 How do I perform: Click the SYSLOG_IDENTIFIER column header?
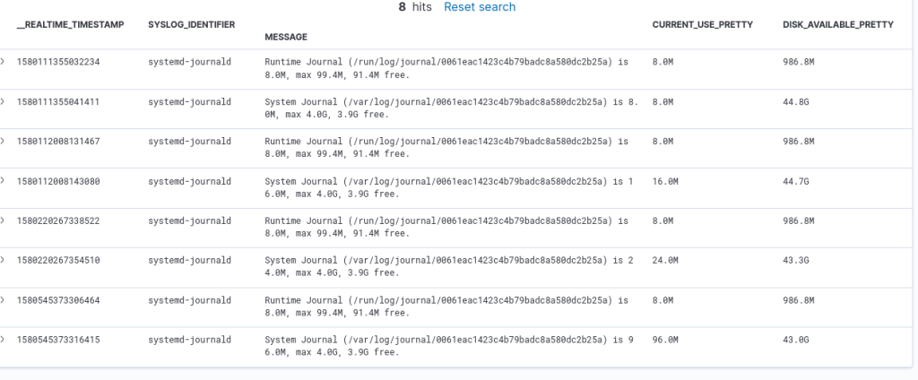tap(191, 24)
